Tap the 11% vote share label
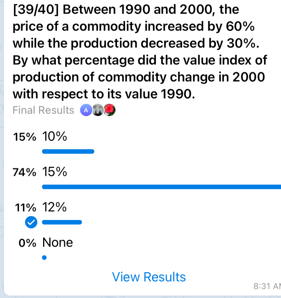This screenshot has height=298, width=281. coord(25,208)
